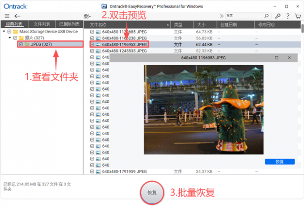Click the magnifier search icon
Viewport: 304px width, 206px height.
point(266,16)
